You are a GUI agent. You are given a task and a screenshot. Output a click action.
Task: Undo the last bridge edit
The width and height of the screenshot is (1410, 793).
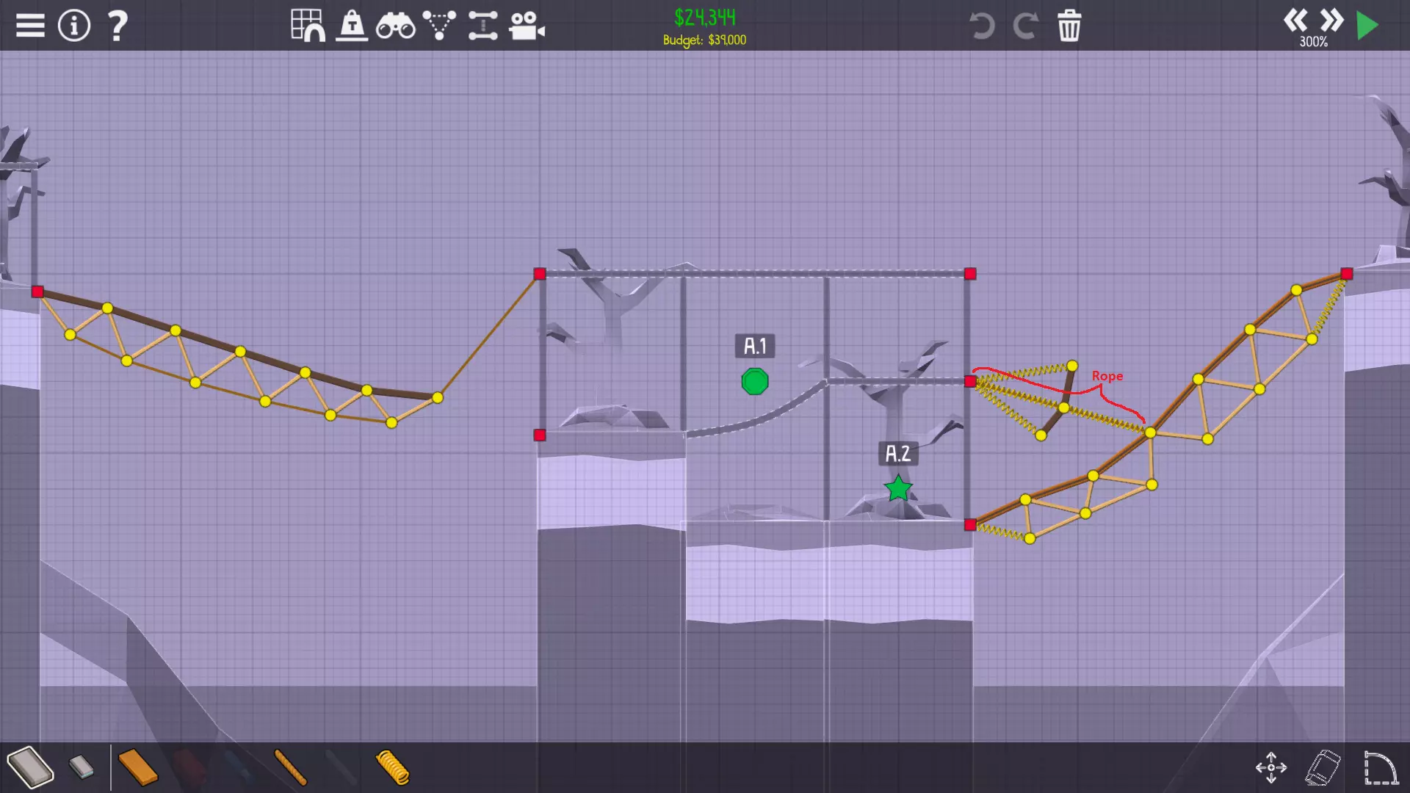pos(982,26)
